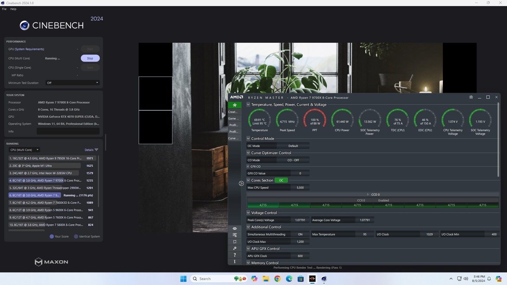Click the CO Mode CO - OFF value

[293, 160]
